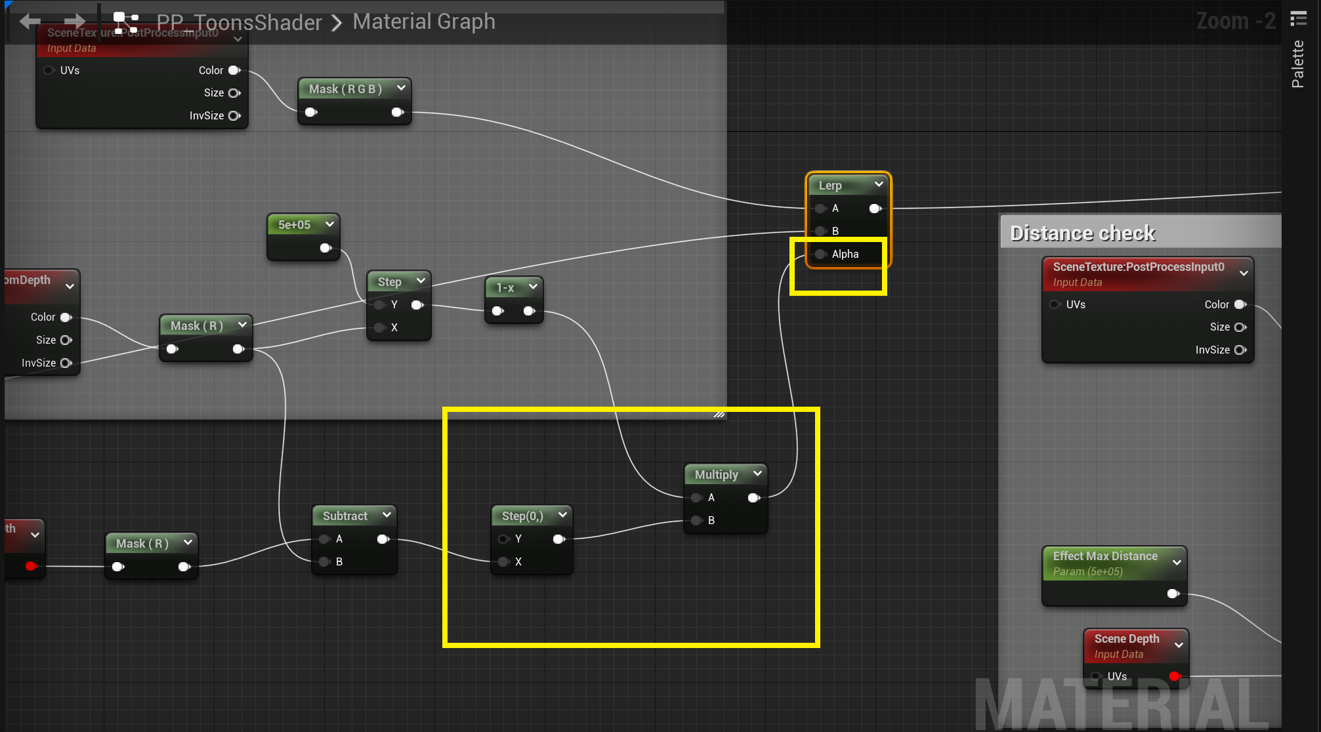Select the Distance check comment header
Viewport: 1321px width, 732px height.
click(1083, 233)
